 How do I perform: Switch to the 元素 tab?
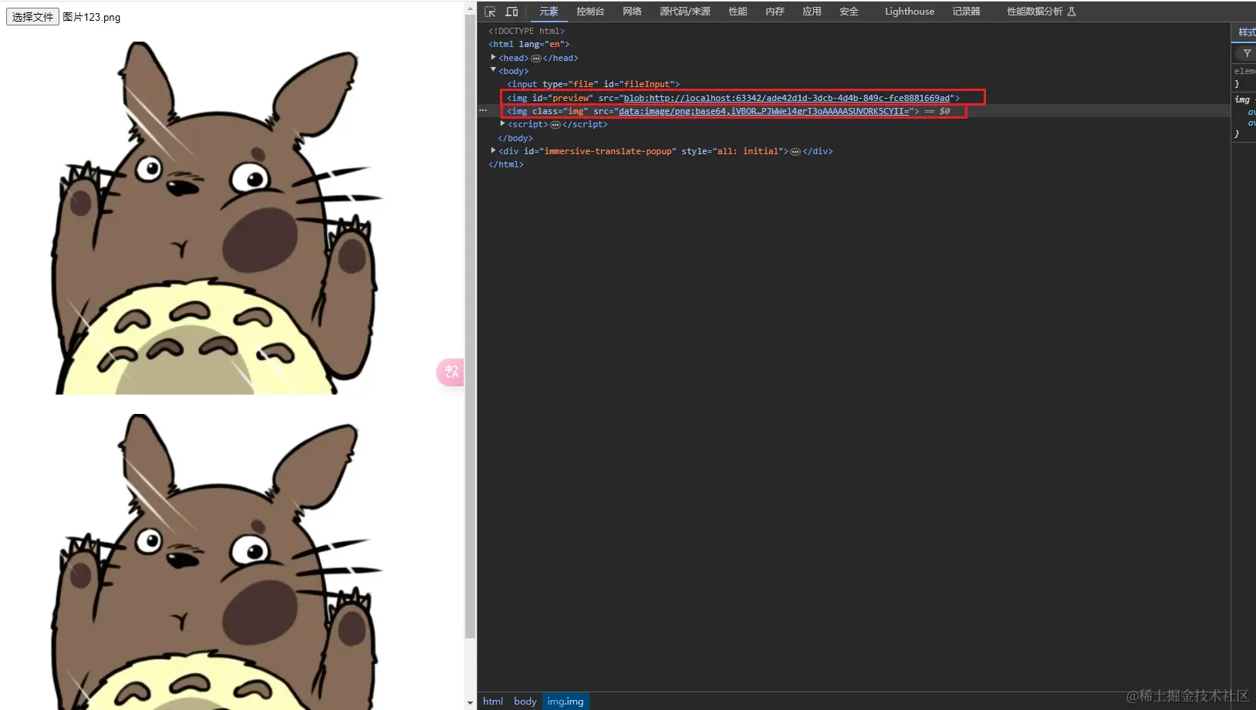pos(549,12)
